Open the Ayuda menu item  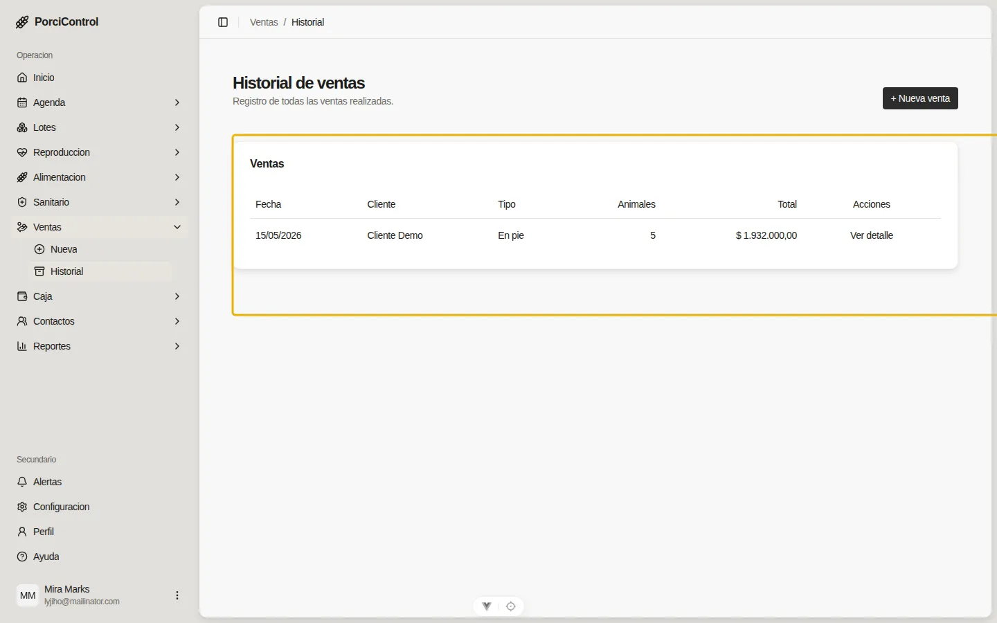pos(100,557)
